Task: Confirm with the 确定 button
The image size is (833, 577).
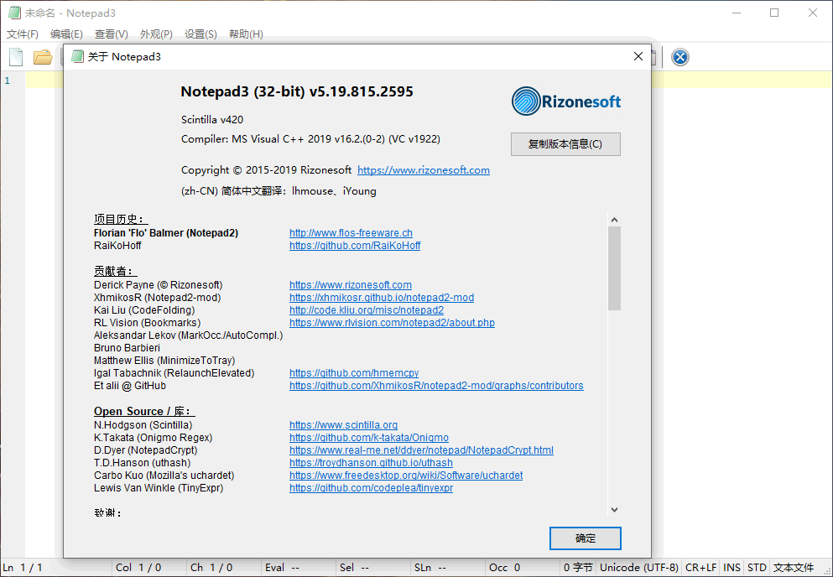Action: [585, 538]
